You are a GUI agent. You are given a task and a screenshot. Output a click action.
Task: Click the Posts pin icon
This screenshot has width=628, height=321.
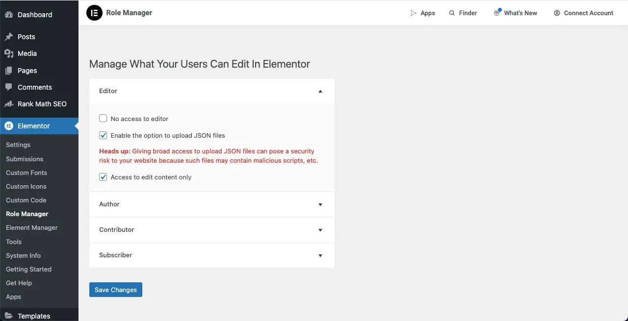[9, 37]
